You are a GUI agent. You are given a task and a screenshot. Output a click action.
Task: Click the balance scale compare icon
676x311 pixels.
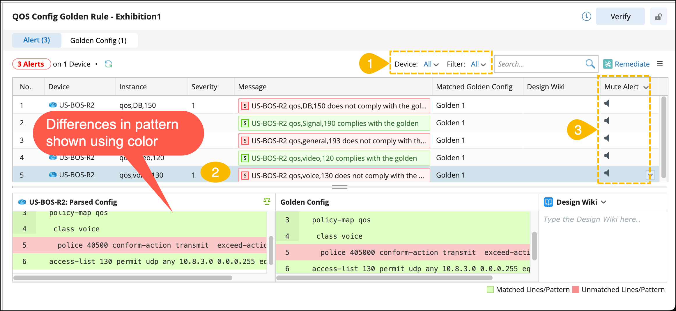[267, 201]
